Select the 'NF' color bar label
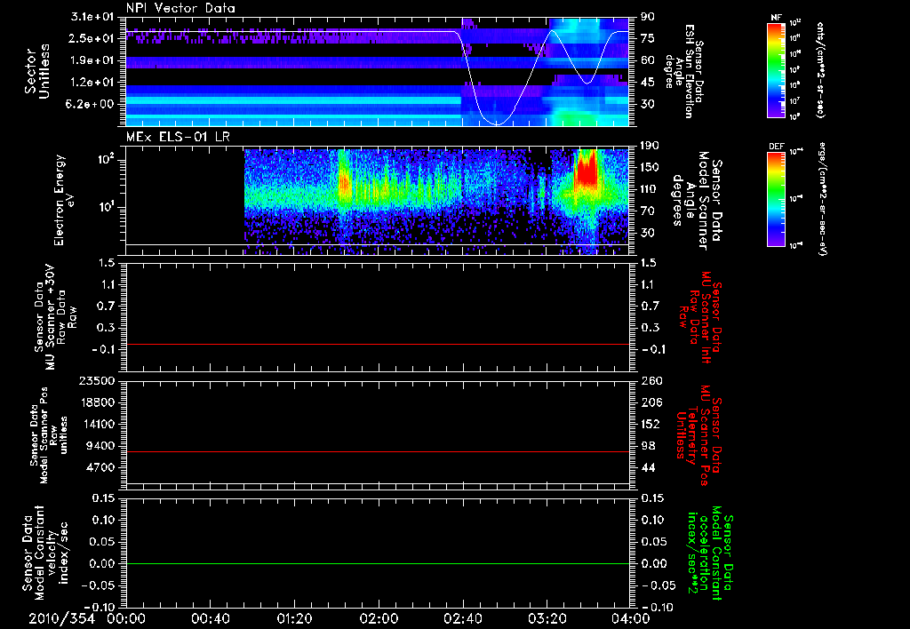 pyautogui.click(x=776, y=18)
